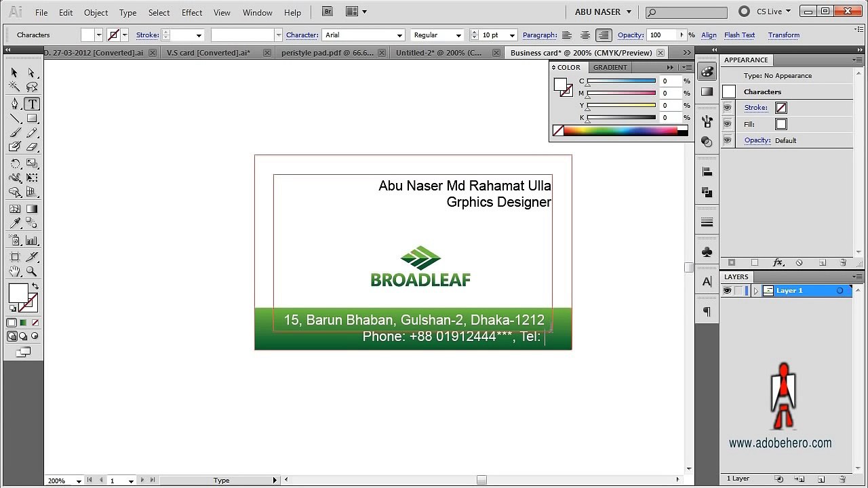Select the Gradient tool
The width and height of the screenshot is (868, 488).
click(31, 209)
